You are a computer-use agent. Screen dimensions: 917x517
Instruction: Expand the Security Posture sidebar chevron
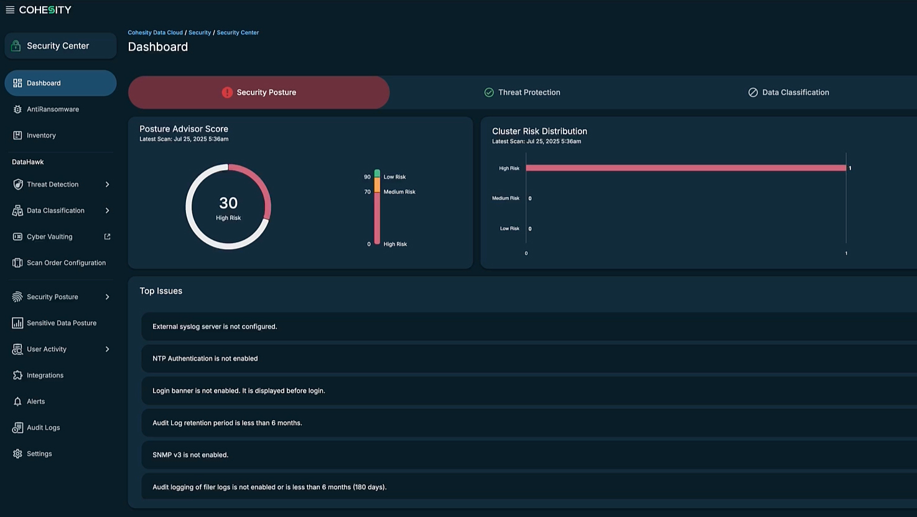(107, 297)
